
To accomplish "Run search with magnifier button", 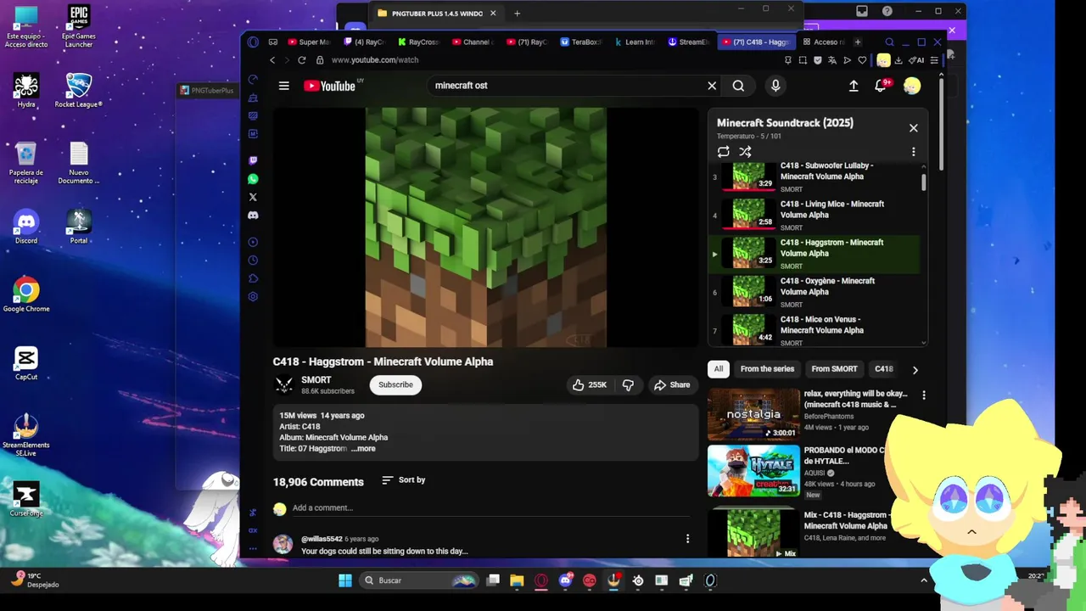I will point(738,86).
